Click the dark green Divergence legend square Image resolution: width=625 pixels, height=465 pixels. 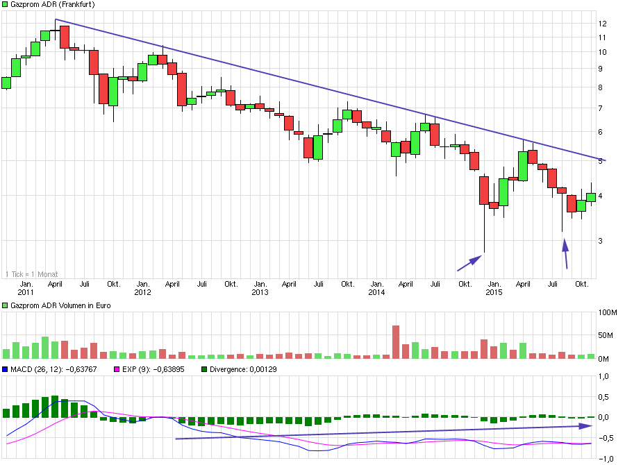click(204, 369)
